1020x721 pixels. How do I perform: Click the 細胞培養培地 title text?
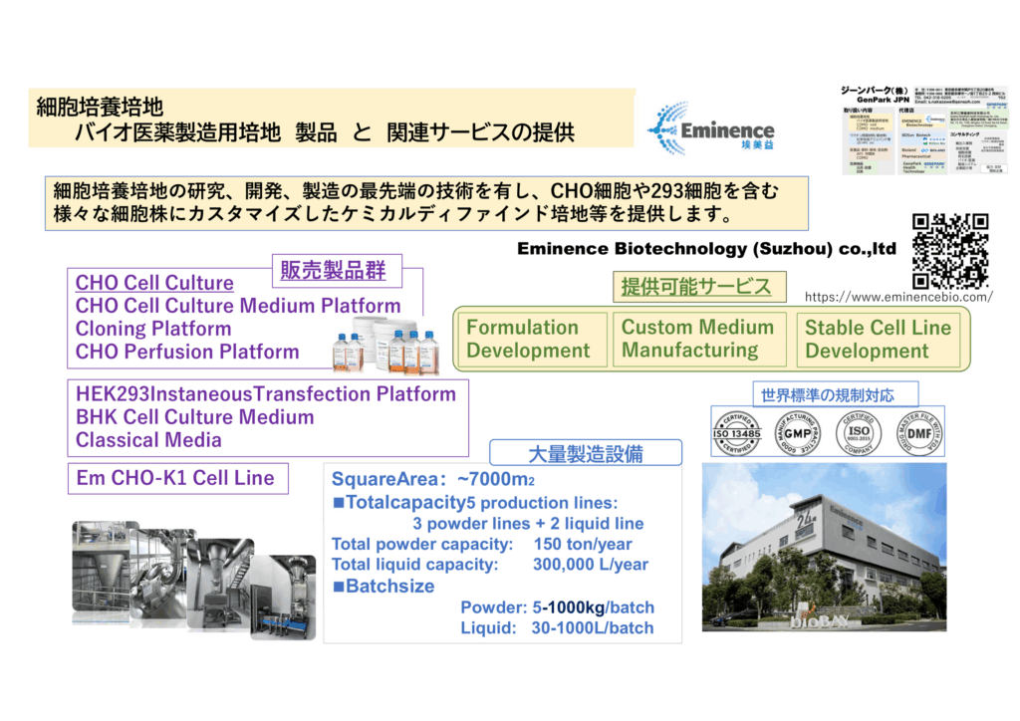[x=100, y=107]
